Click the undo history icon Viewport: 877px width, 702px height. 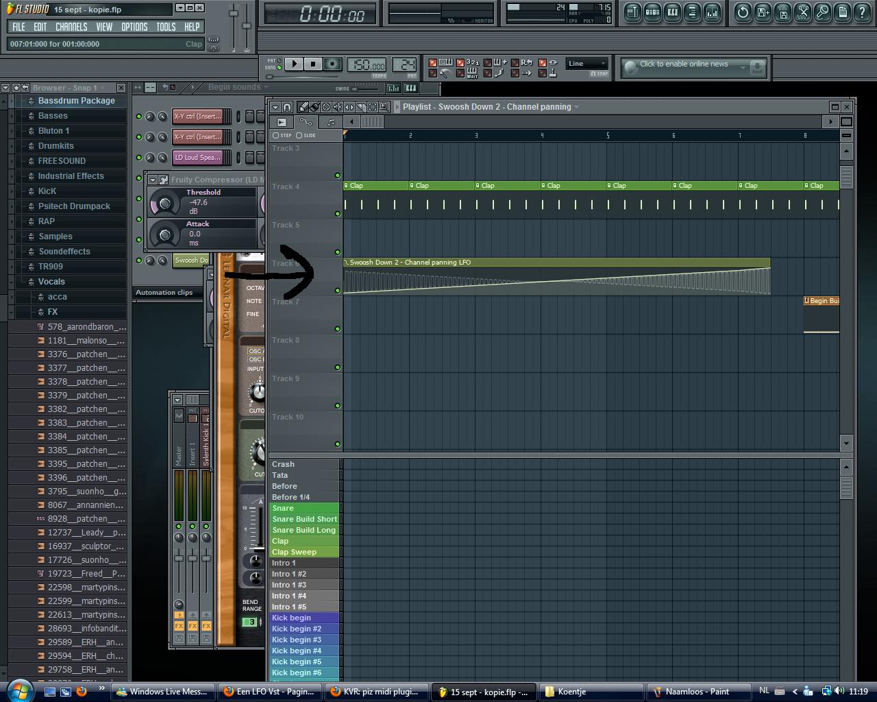click(743, 12)
